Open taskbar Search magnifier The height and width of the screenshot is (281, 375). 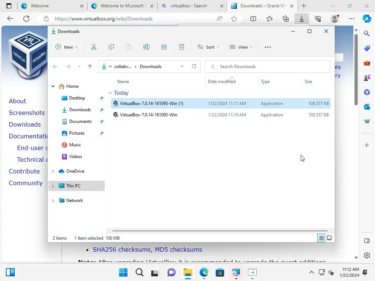click(x=140, y=272)
